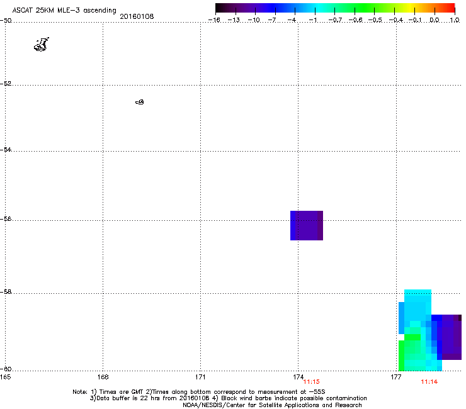This screenshot has width=466, height=409.
Task: Click the -1 label on the color scale
Action: [312, 20]
